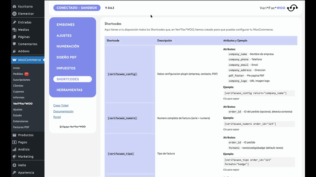Click the Pagos dollar icon
The height and width of the screenshot is (177, 316).
coord(14,142)
